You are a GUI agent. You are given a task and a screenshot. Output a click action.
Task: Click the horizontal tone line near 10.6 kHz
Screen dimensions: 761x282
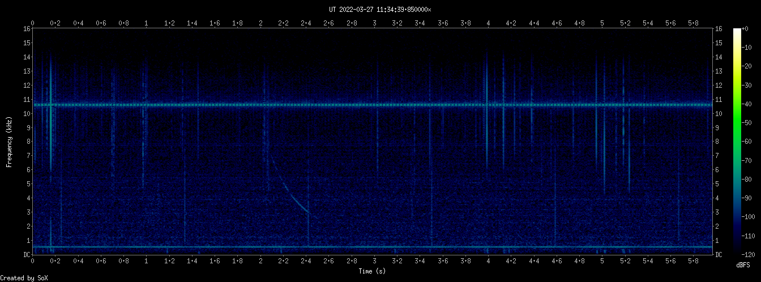coord(373,105)
